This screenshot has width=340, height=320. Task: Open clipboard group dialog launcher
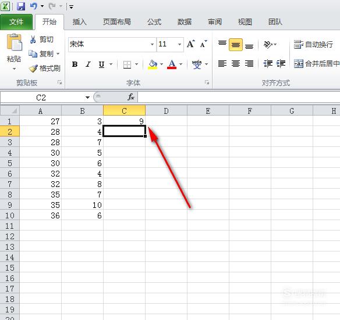click(59, 82)
